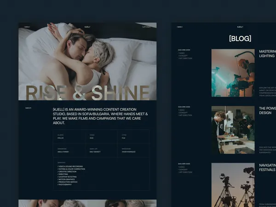
Task: Click the excerpt under the Mastering Lighting title
Action: coord(268,92)
